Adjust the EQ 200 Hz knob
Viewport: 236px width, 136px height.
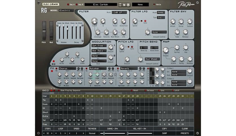(x=67, y=54)
